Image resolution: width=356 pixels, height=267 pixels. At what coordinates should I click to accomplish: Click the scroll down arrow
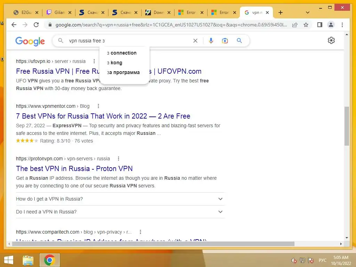[x=347, y=238]
